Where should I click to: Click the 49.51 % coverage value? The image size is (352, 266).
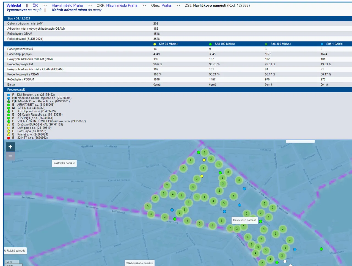(x=270, y=64)
